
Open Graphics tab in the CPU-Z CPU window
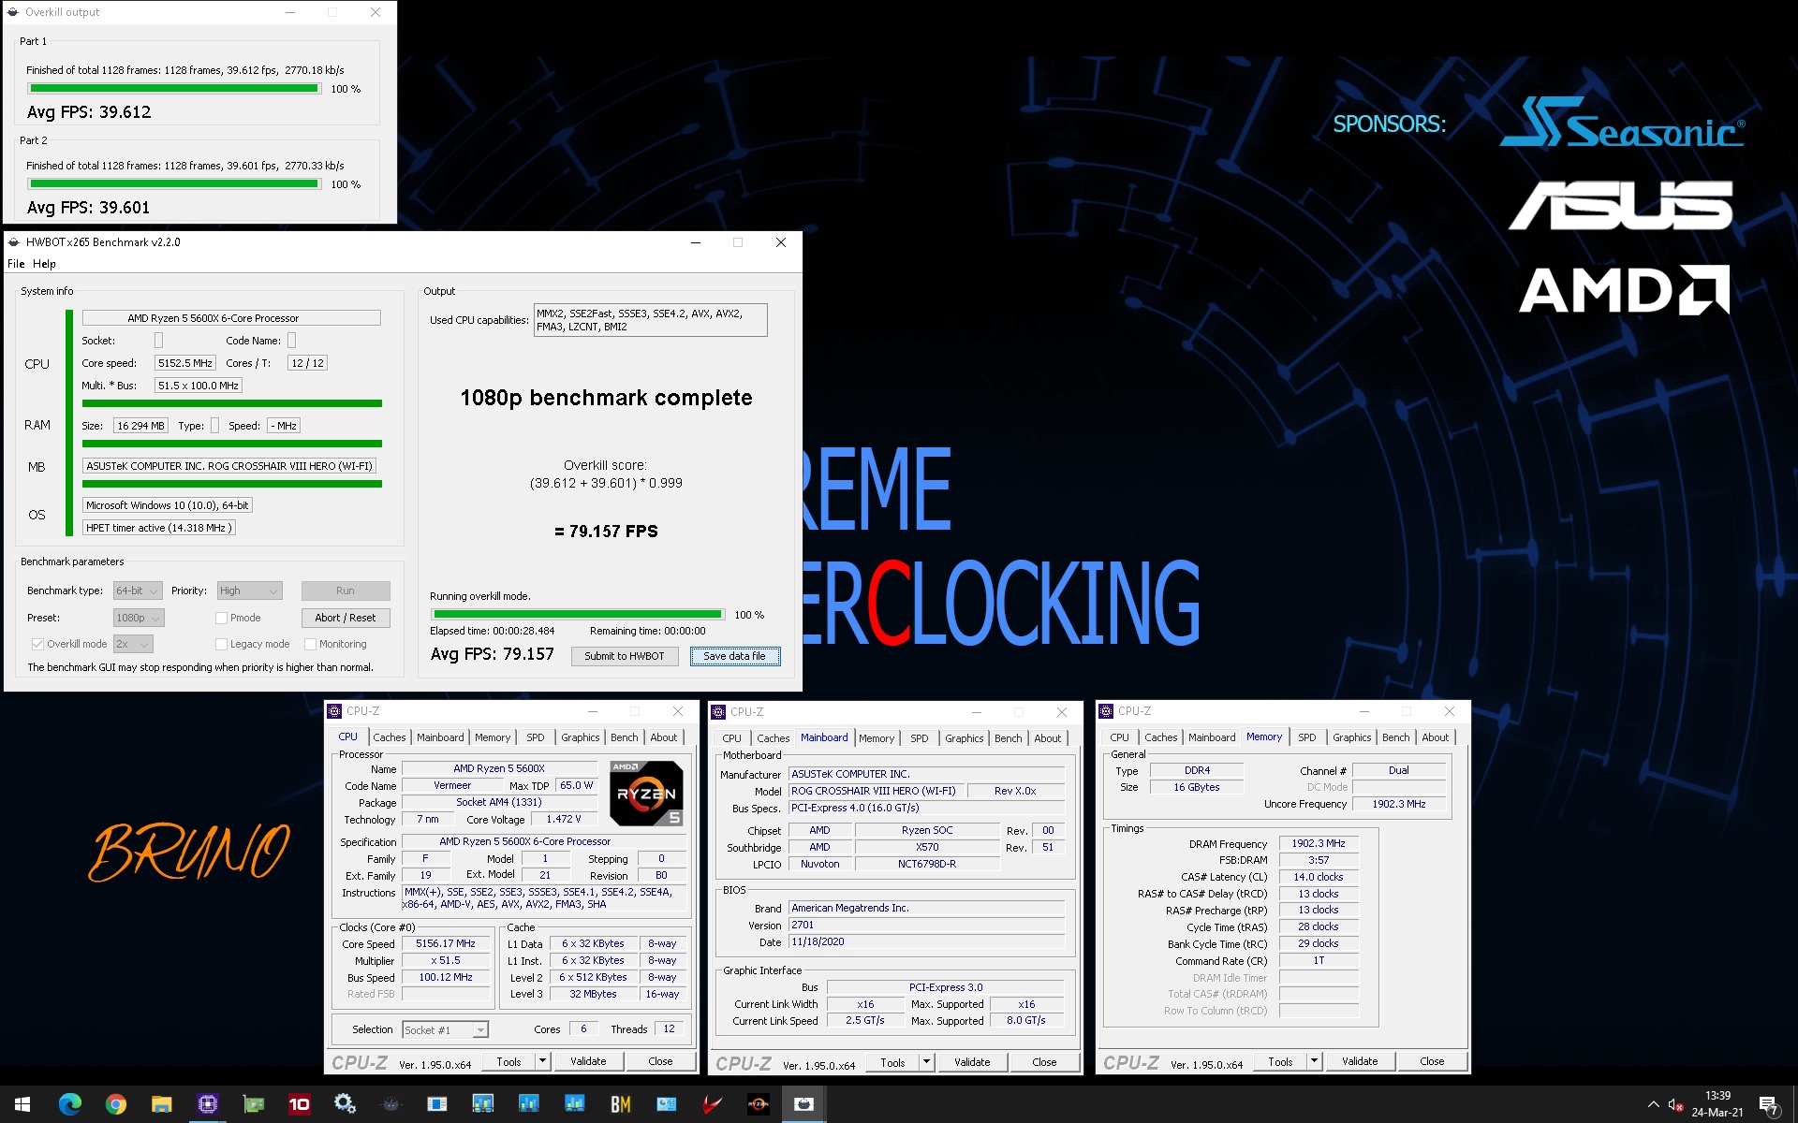[580, 737]
